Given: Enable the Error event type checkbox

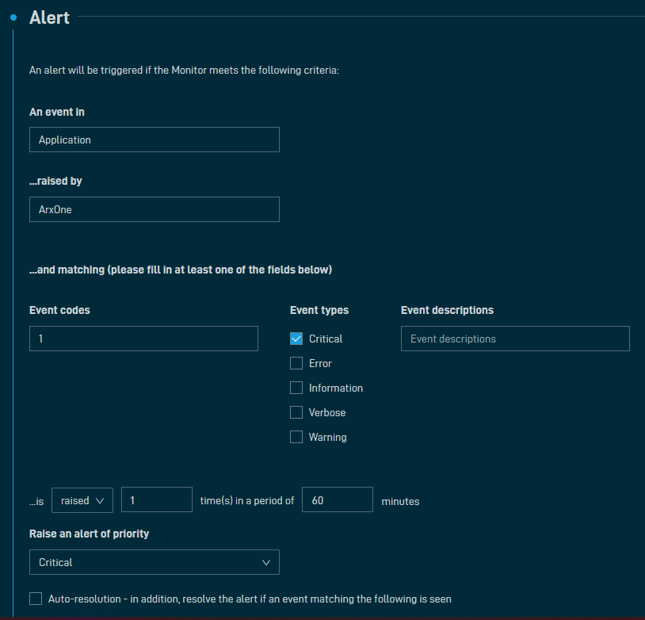Looking at the screenshot, I should pos(296,363).
